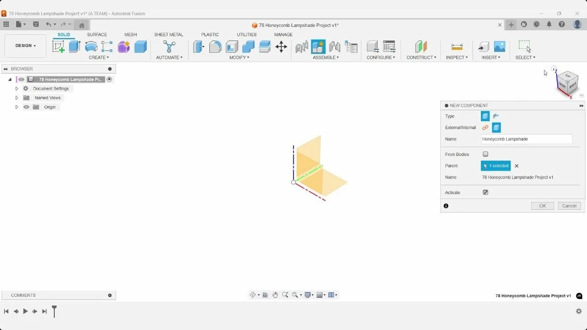The height and width of the screenshot is (330, 587).
Task: Open the Design workspace dropdown
Action: pyautogui.click(x=25, y=46)
